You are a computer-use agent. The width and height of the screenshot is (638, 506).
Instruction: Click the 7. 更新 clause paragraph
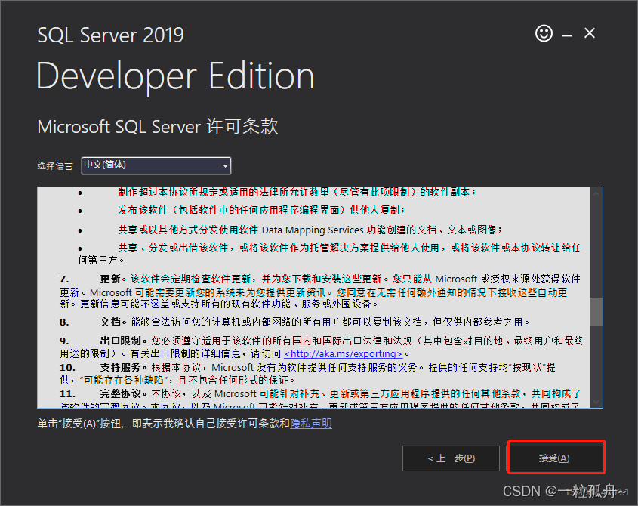(319, 292)
